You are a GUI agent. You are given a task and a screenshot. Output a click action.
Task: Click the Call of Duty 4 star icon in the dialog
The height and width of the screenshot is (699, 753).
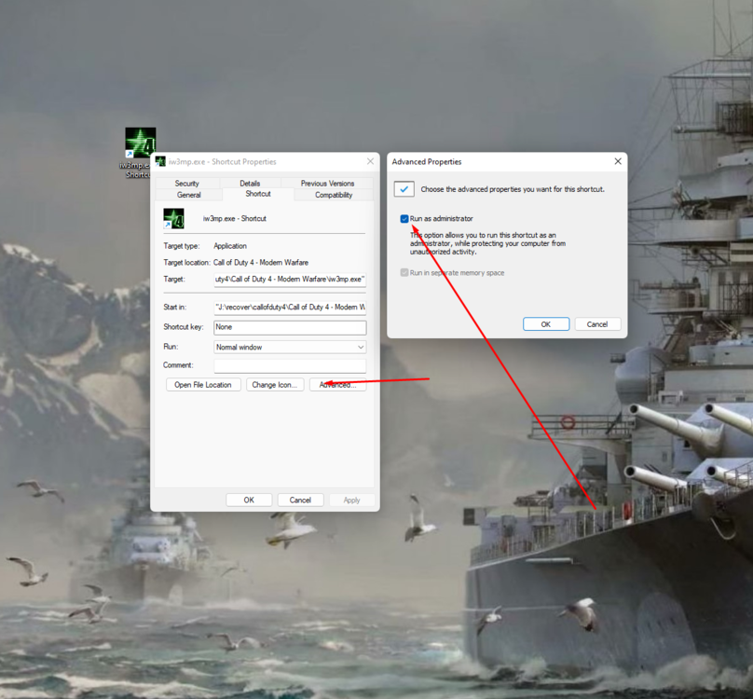pos(175,218)
